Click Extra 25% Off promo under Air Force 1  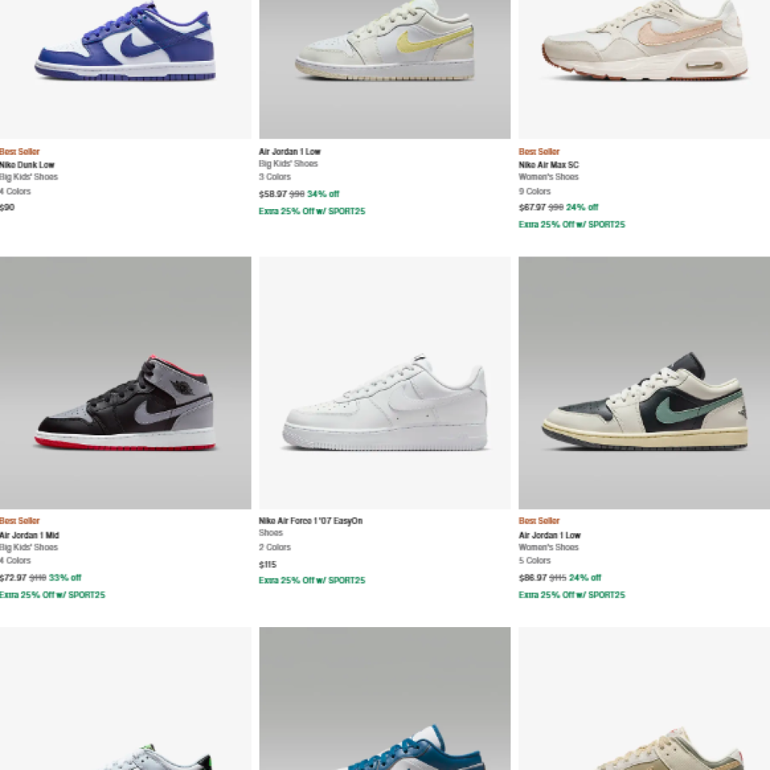tap(312, 581)
